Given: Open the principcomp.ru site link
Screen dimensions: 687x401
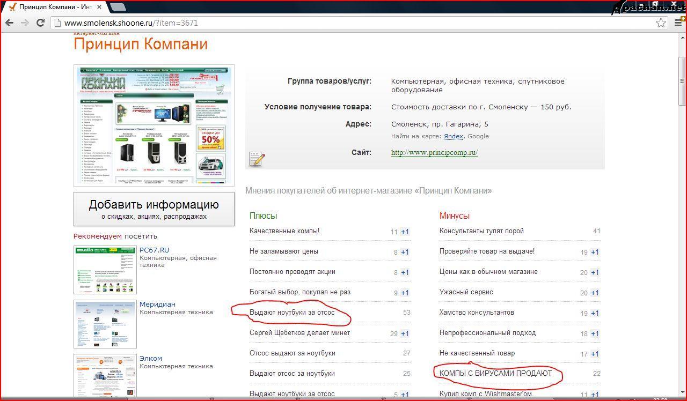Looking at the screenshot, I should tap(434, 153).
